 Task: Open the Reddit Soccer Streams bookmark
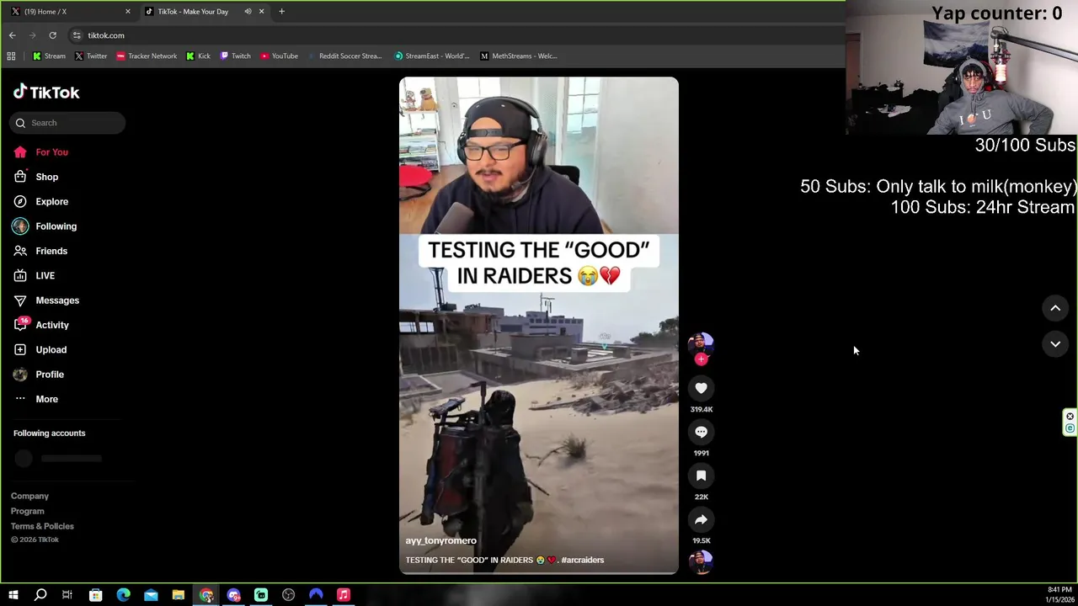click(345, 56)
